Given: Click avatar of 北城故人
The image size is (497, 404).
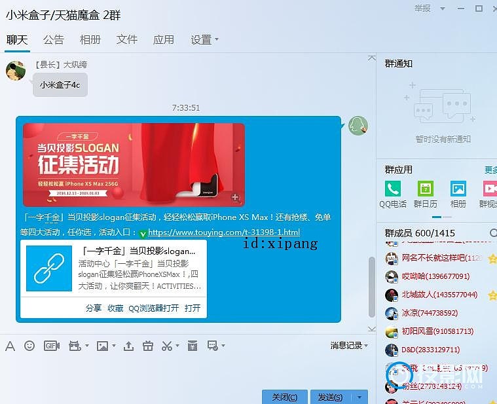Looking at the screenshot, I should click(392, 295).
